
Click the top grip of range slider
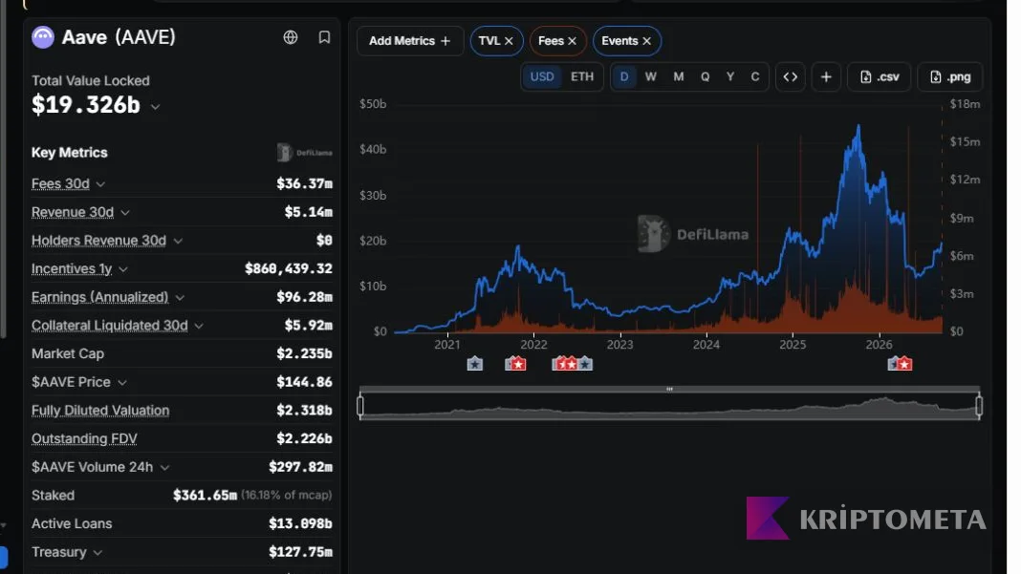[669, 389]
